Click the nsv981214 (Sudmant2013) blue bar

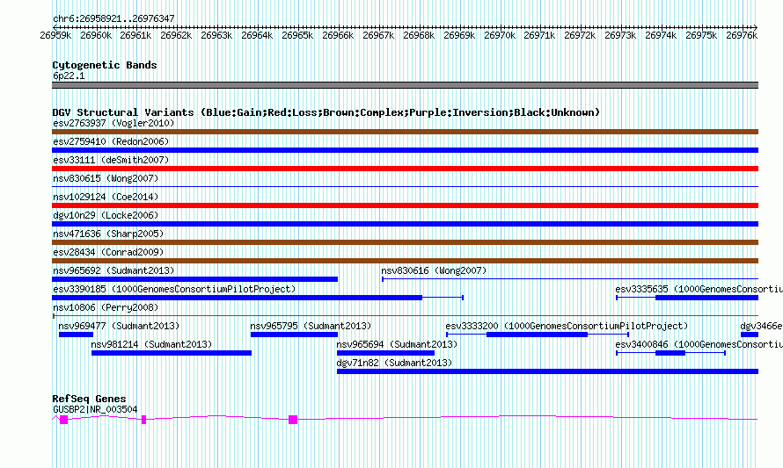point(172,353)
